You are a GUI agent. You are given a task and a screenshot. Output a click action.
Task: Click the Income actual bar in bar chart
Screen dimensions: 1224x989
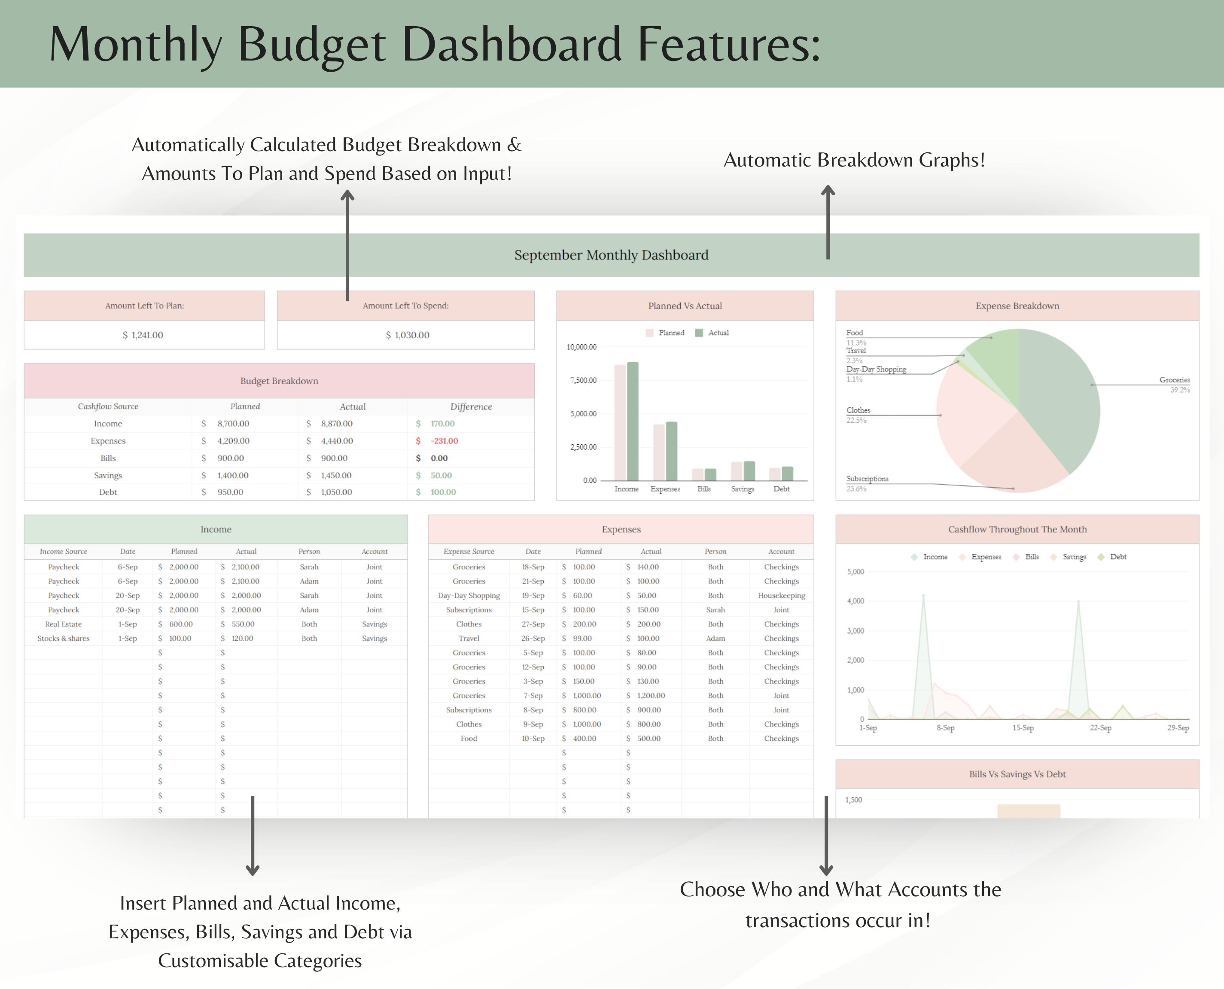click(x=633, y=421)
